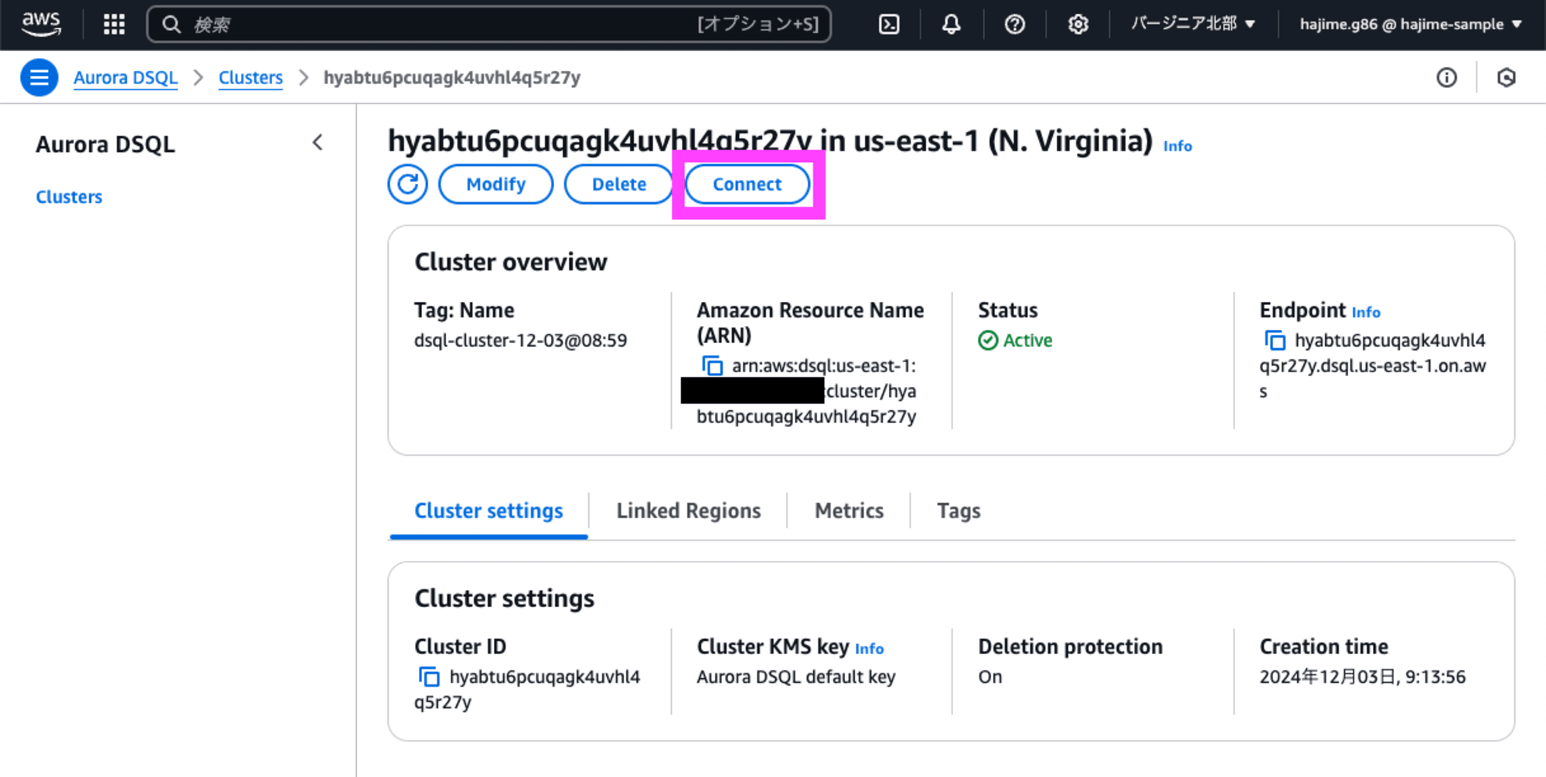Open the help question mark menu
Viewport: 1546px width, 777px height.
coord(1015,25)
